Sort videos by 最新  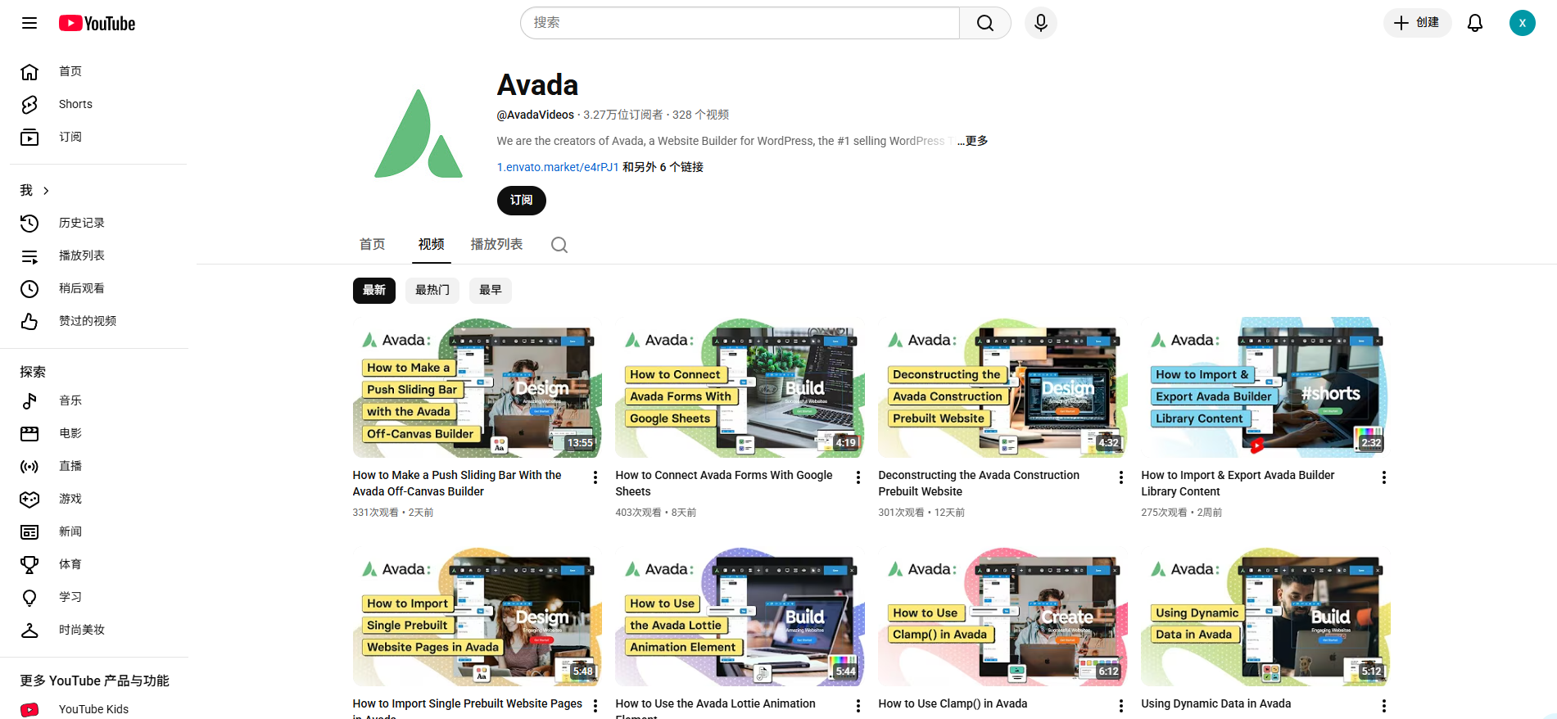(374, 290)
